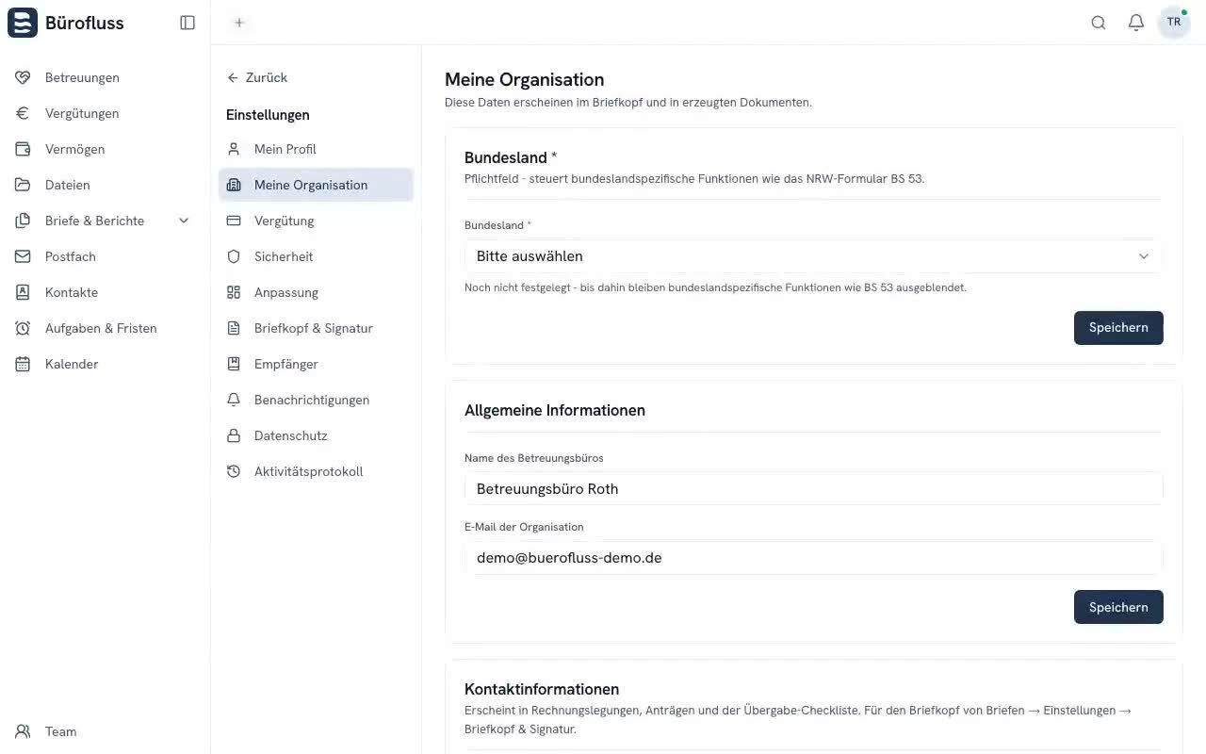1206x754 pixels.
Task: Open Briefkopf & Signatur settings
Action: pyautogui.click(x=316, y=328)
